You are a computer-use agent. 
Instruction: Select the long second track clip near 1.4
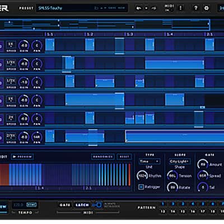pos(175,64)
